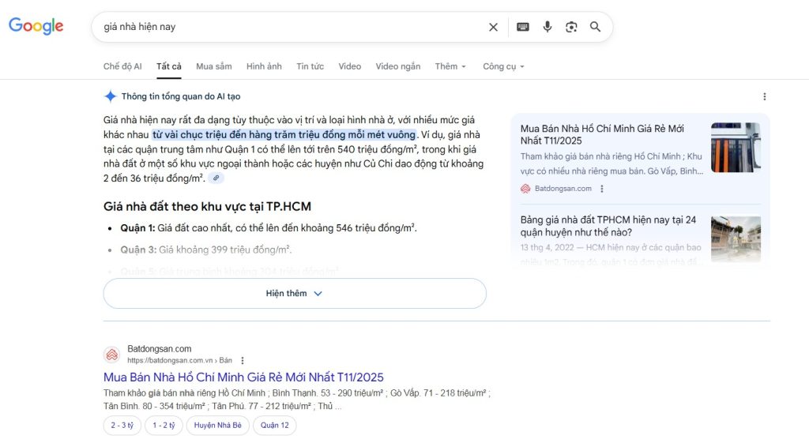809x443 pixels.
Task: Start voice search with microphone icon
Action: click(547, 27)
